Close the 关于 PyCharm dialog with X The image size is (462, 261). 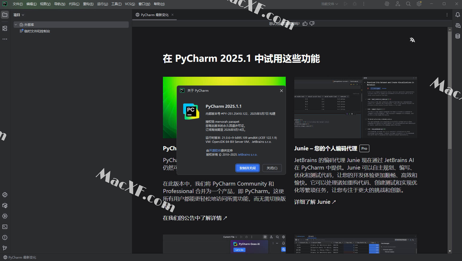click(281, 91)
